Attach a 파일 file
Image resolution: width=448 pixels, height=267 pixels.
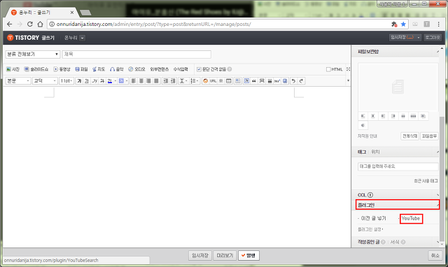(x=81, y=69)
